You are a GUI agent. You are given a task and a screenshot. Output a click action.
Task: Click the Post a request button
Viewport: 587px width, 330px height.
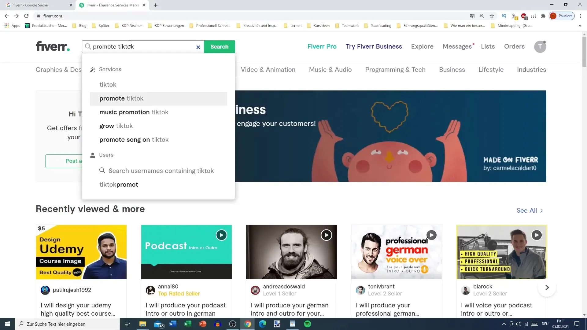click(x=64, y=161)
